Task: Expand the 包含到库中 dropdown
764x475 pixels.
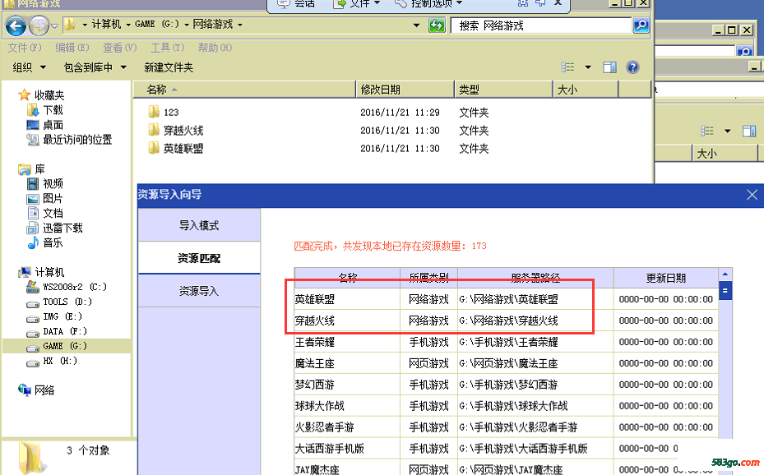Action: 95,67
